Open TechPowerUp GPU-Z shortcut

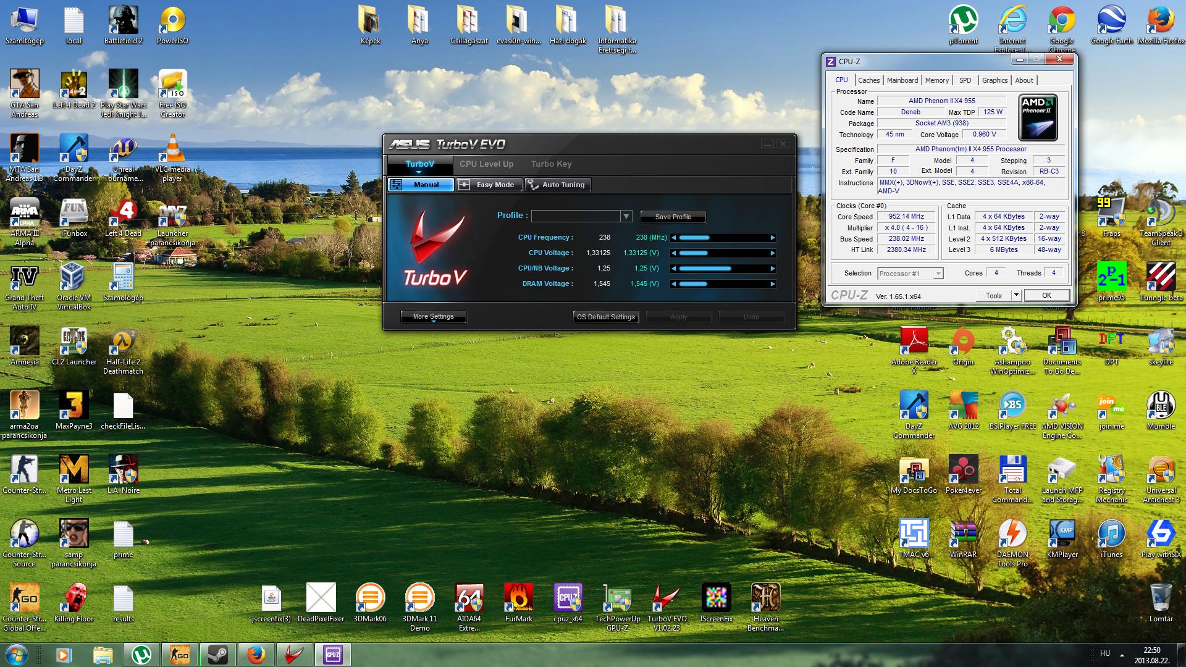(617, 608)
